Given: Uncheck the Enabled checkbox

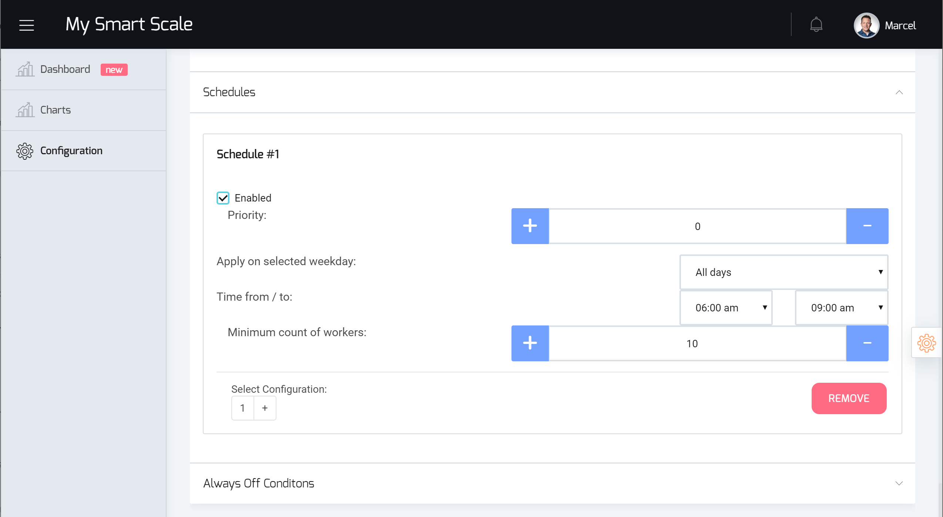Looking at the screenshot, I should pos(223,198).
